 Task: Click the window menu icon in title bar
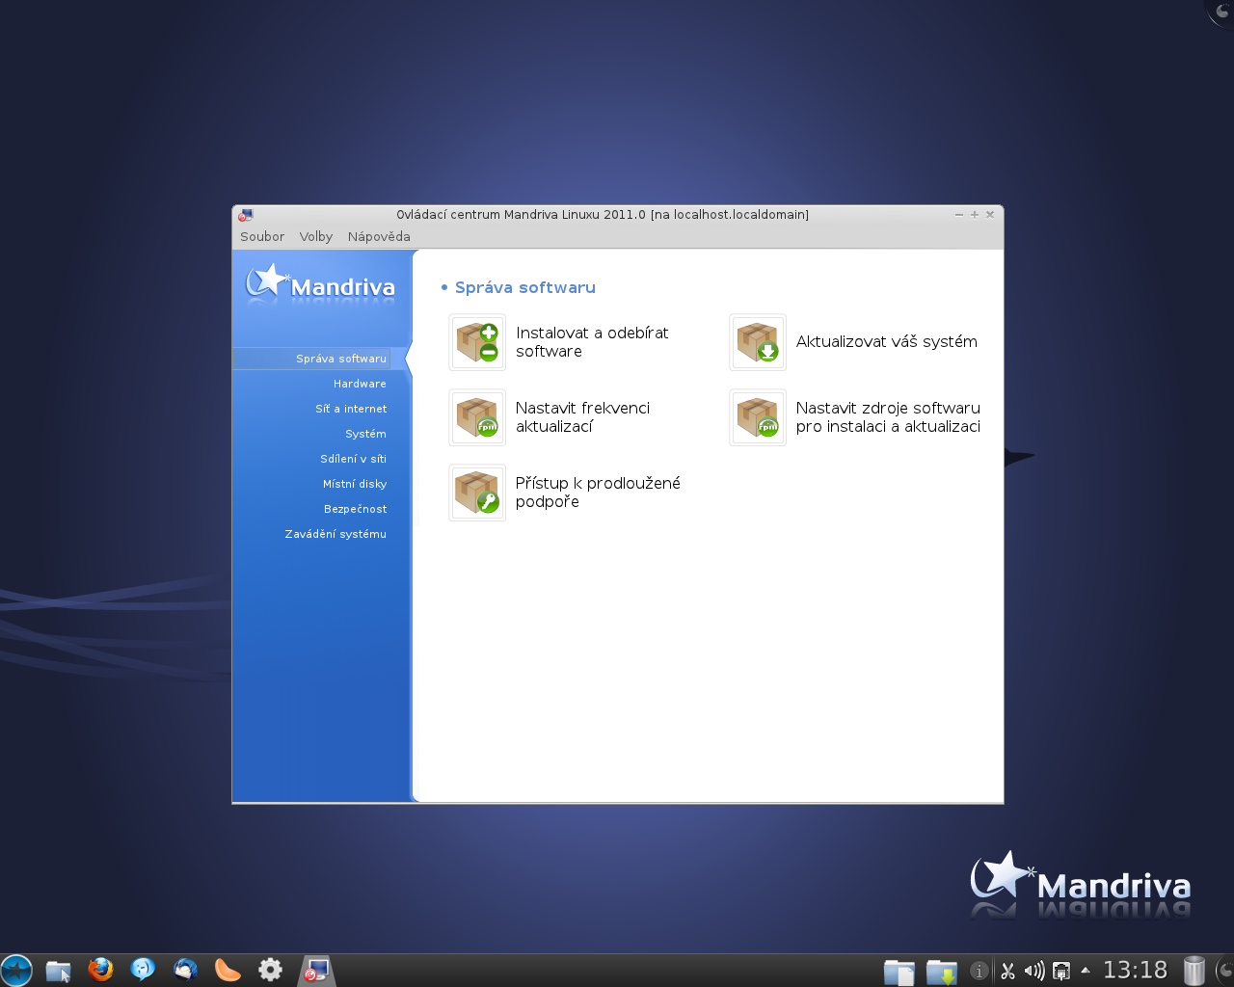coord(246,215)
